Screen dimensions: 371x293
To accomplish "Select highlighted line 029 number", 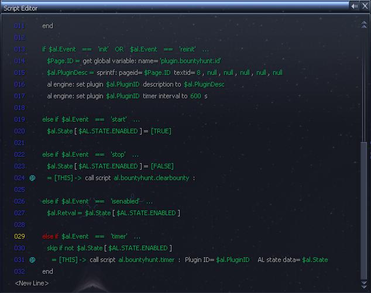I will coord(19,236).
